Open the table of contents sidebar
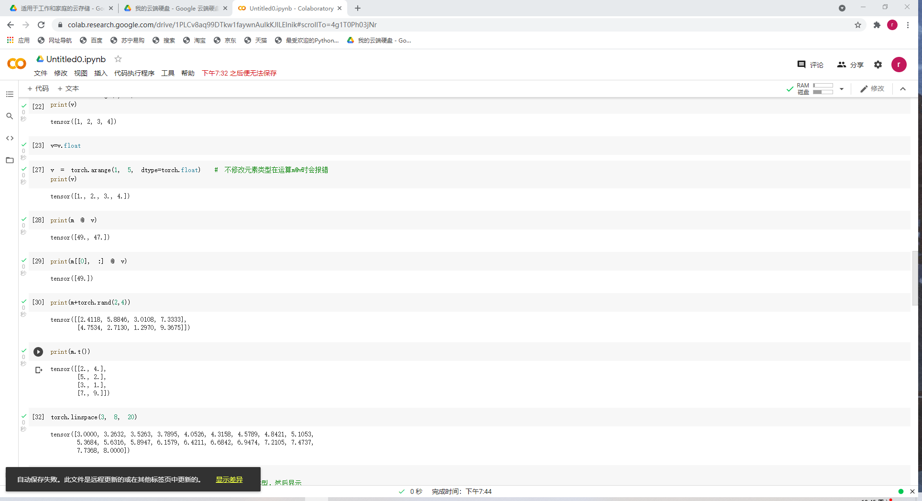 [10, 94]
